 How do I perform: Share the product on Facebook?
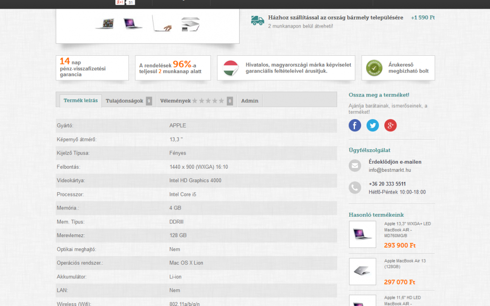click(355, 125)
